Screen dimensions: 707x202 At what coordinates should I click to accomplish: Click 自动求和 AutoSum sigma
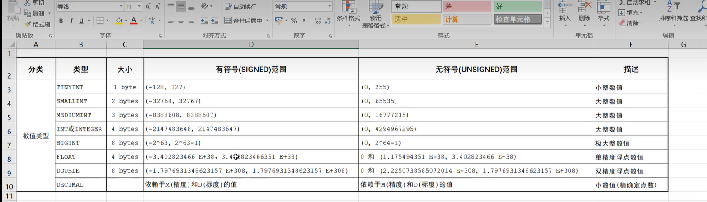tap(638, 3)
